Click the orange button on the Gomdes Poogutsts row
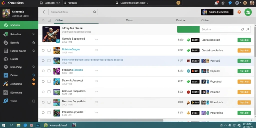 pyautogui.click(x=244, y=92)
